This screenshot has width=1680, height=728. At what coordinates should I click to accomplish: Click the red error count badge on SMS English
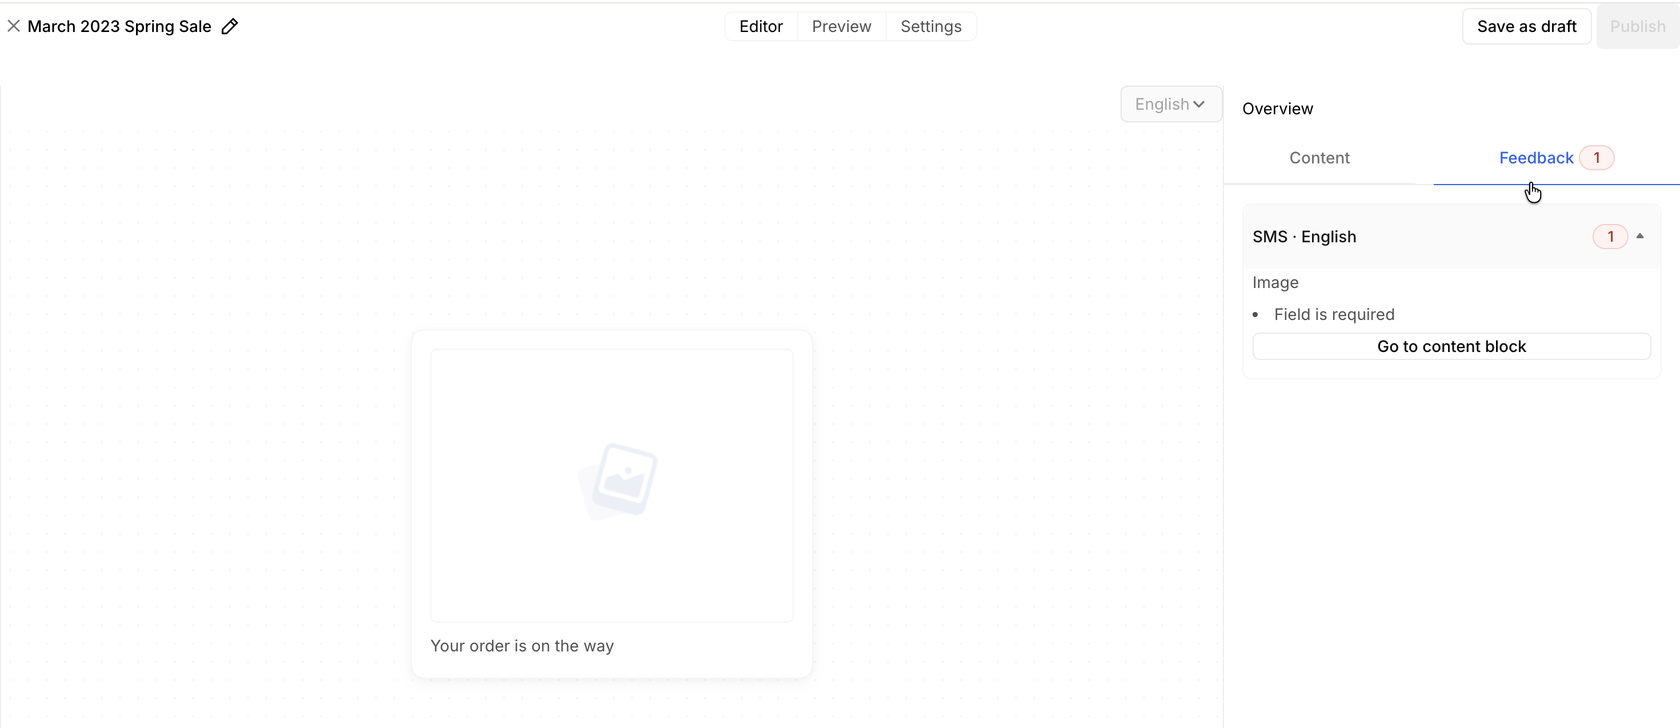(1610, 236)
